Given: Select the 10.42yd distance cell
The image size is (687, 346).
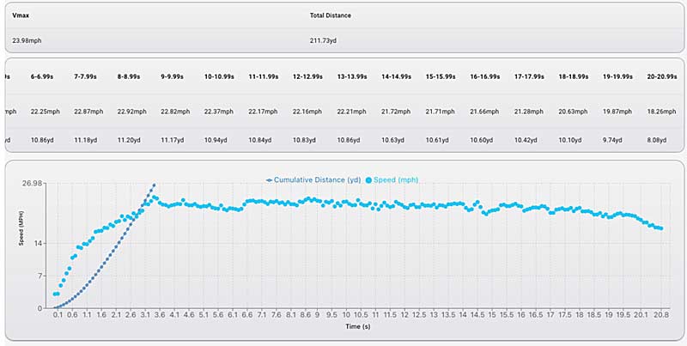Looking at the screenshot, I should point(526,140).
